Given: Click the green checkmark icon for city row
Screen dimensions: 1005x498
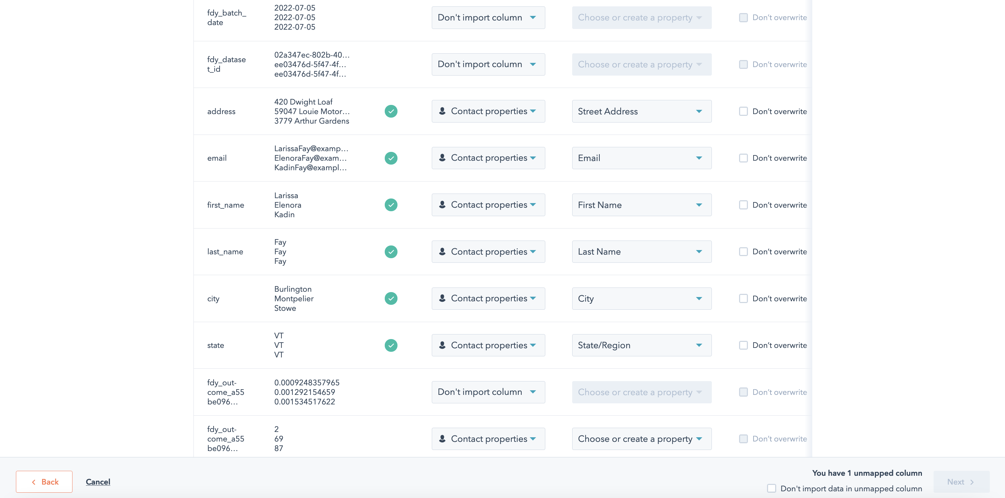Looking at the screenshot, I should 390,298.
